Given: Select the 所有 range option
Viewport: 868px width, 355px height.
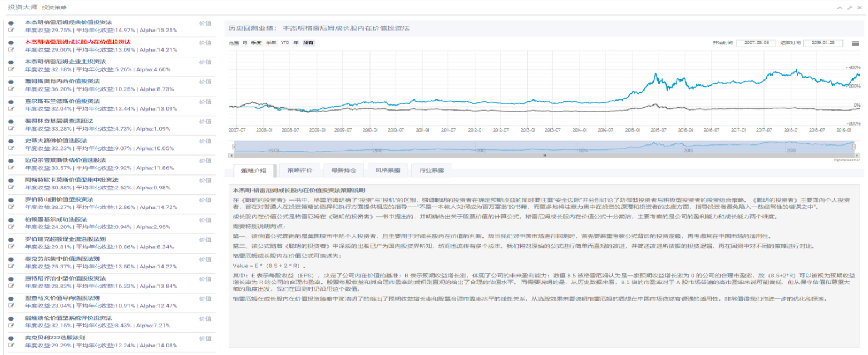Looking at the screenshot, I should coord(308,43).
